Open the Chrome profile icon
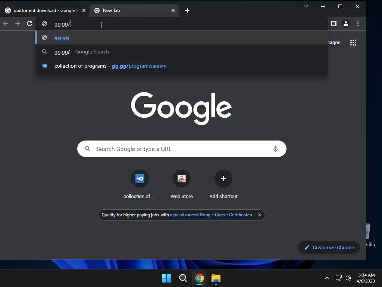The height and width of the screenshot is (287, 382). (346, 24)
